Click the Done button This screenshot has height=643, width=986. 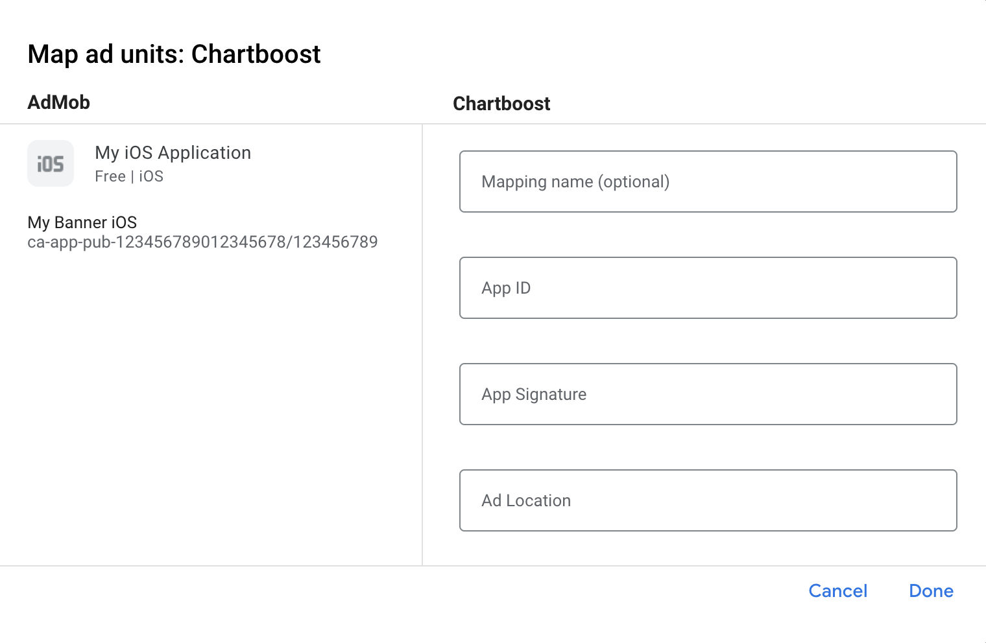931,590
